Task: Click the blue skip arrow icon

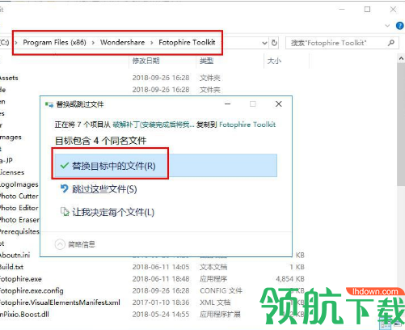Action: [64, 188]
